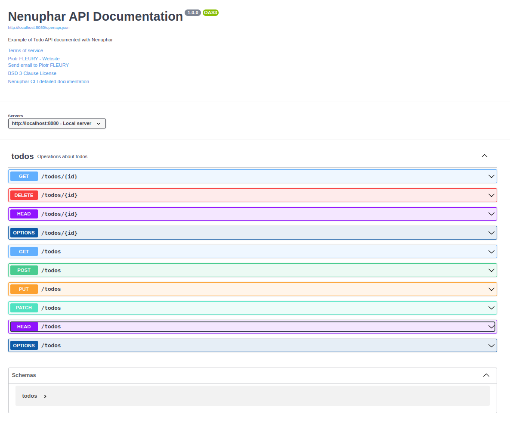Viewport: 510px width, 421px height.
Task: Click the HEAD badge for /todos/{id}
Action: [x=24, y=214]
